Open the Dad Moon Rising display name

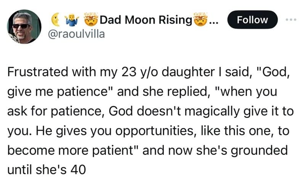146,20
